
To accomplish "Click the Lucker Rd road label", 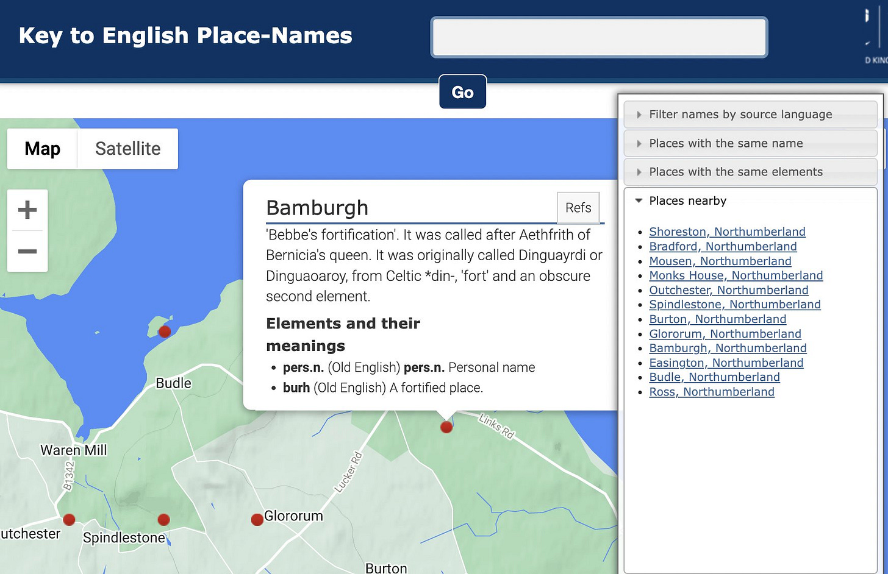I will 348,472.
